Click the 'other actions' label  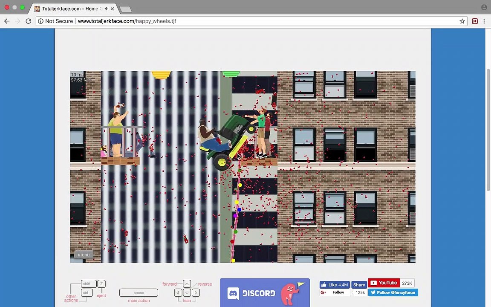[71, 298]
